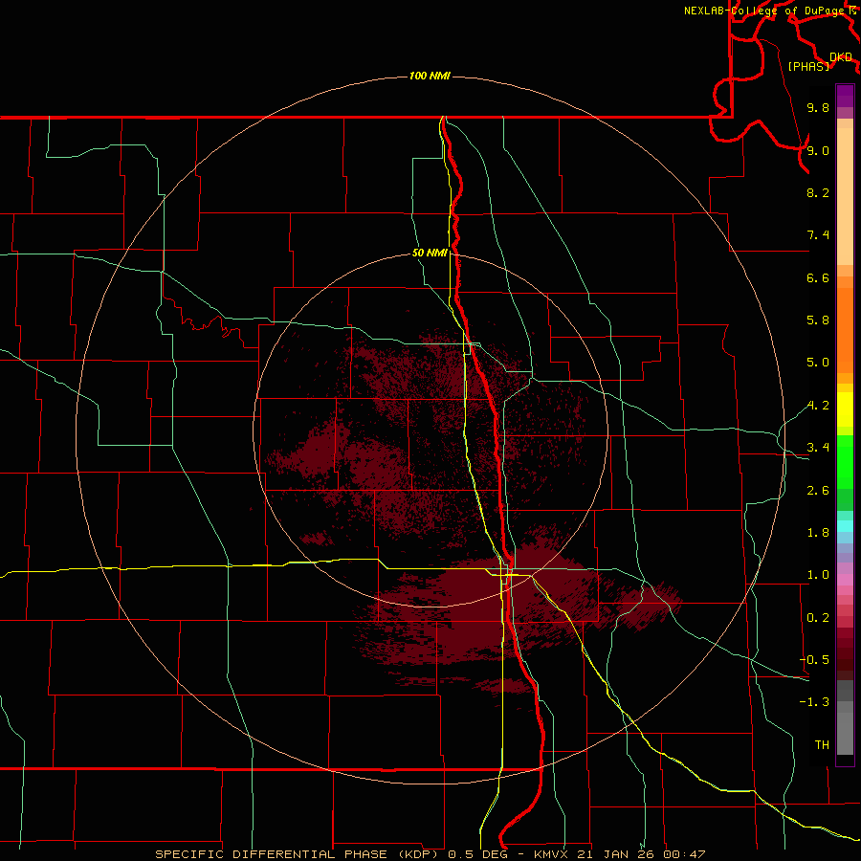Click the 1.0 scale value

[x=818, y=575]
